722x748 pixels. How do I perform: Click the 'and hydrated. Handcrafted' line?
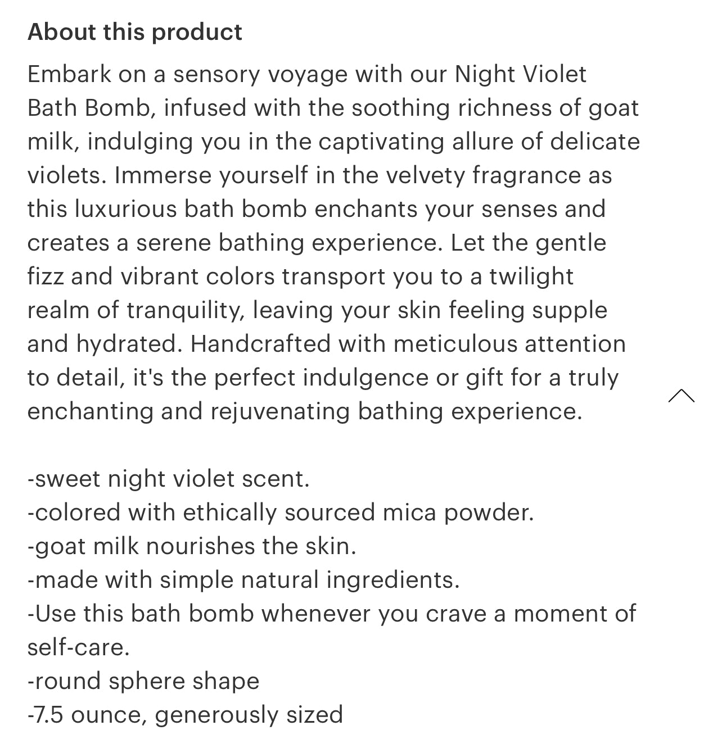pos(326,344)
